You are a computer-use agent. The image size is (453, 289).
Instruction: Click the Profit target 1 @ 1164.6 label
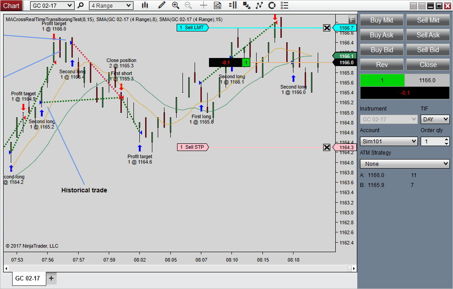140,159
